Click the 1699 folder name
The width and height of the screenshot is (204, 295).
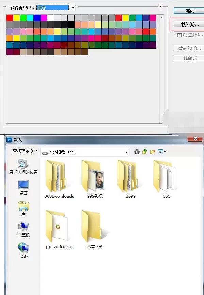tap(131, 196)
